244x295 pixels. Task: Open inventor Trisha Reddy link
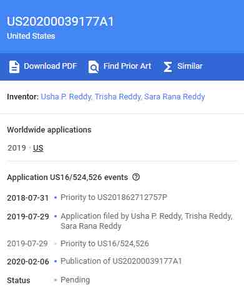point(118,97)
